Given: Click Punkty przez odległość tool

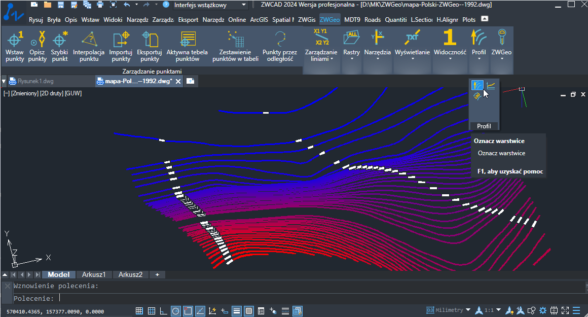Looking at the screenshot, I should click(280, 46).
